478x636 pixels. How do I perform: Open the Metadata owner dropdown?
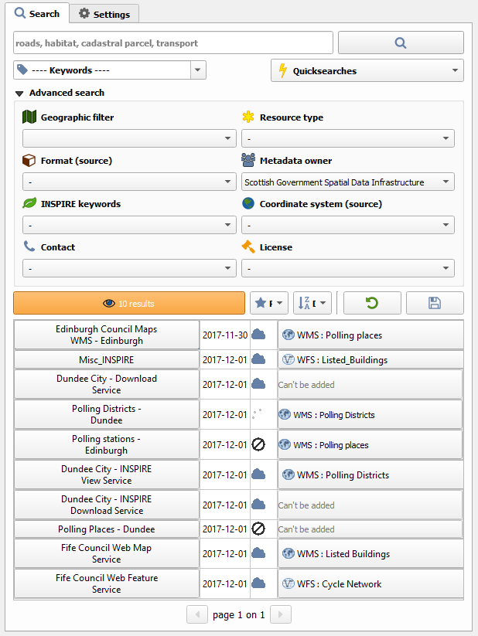point(347,182)
